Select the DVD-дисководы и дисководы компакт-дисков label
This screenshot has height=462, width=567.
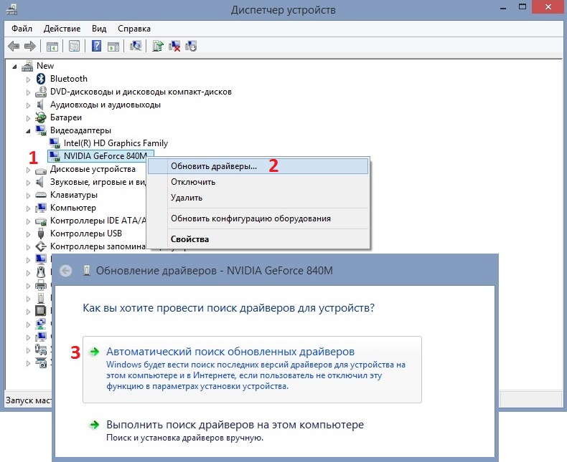click(141, 92)
